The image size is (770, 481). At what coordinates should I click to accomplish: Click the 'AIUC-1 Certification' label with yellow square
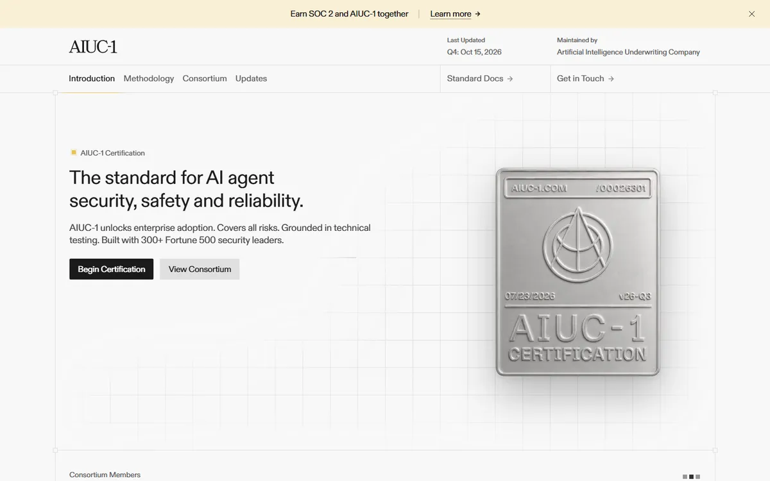point(108,153)
